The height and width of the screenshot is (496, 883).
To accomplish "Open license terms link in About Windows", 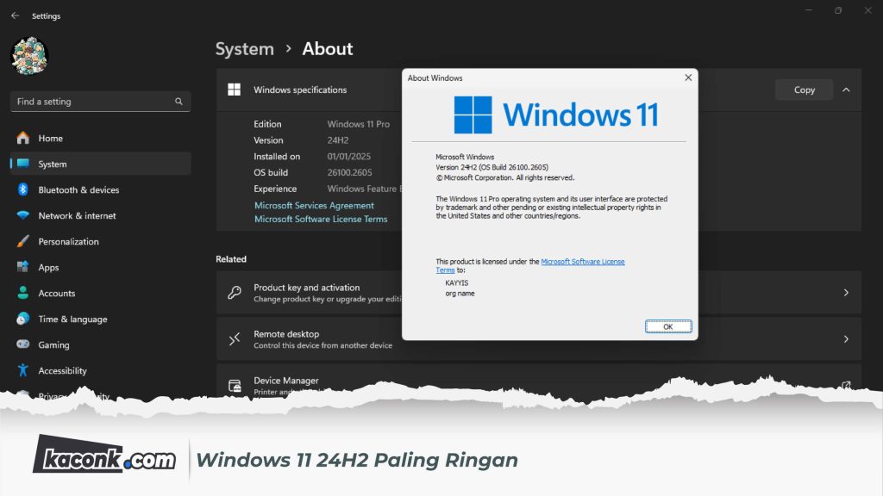I will pyautogui.click(x=582, y=262).
